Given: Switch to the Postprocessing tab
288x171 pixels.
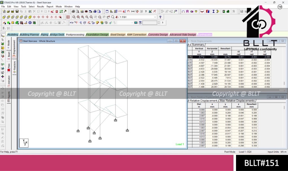Looking at the screenshot, I should [75, 34].
